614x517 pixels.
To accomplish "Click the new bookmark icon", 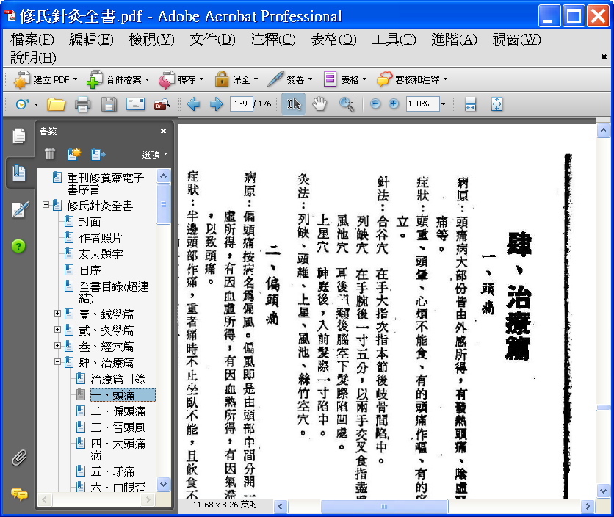I will (x=73, y=154).
